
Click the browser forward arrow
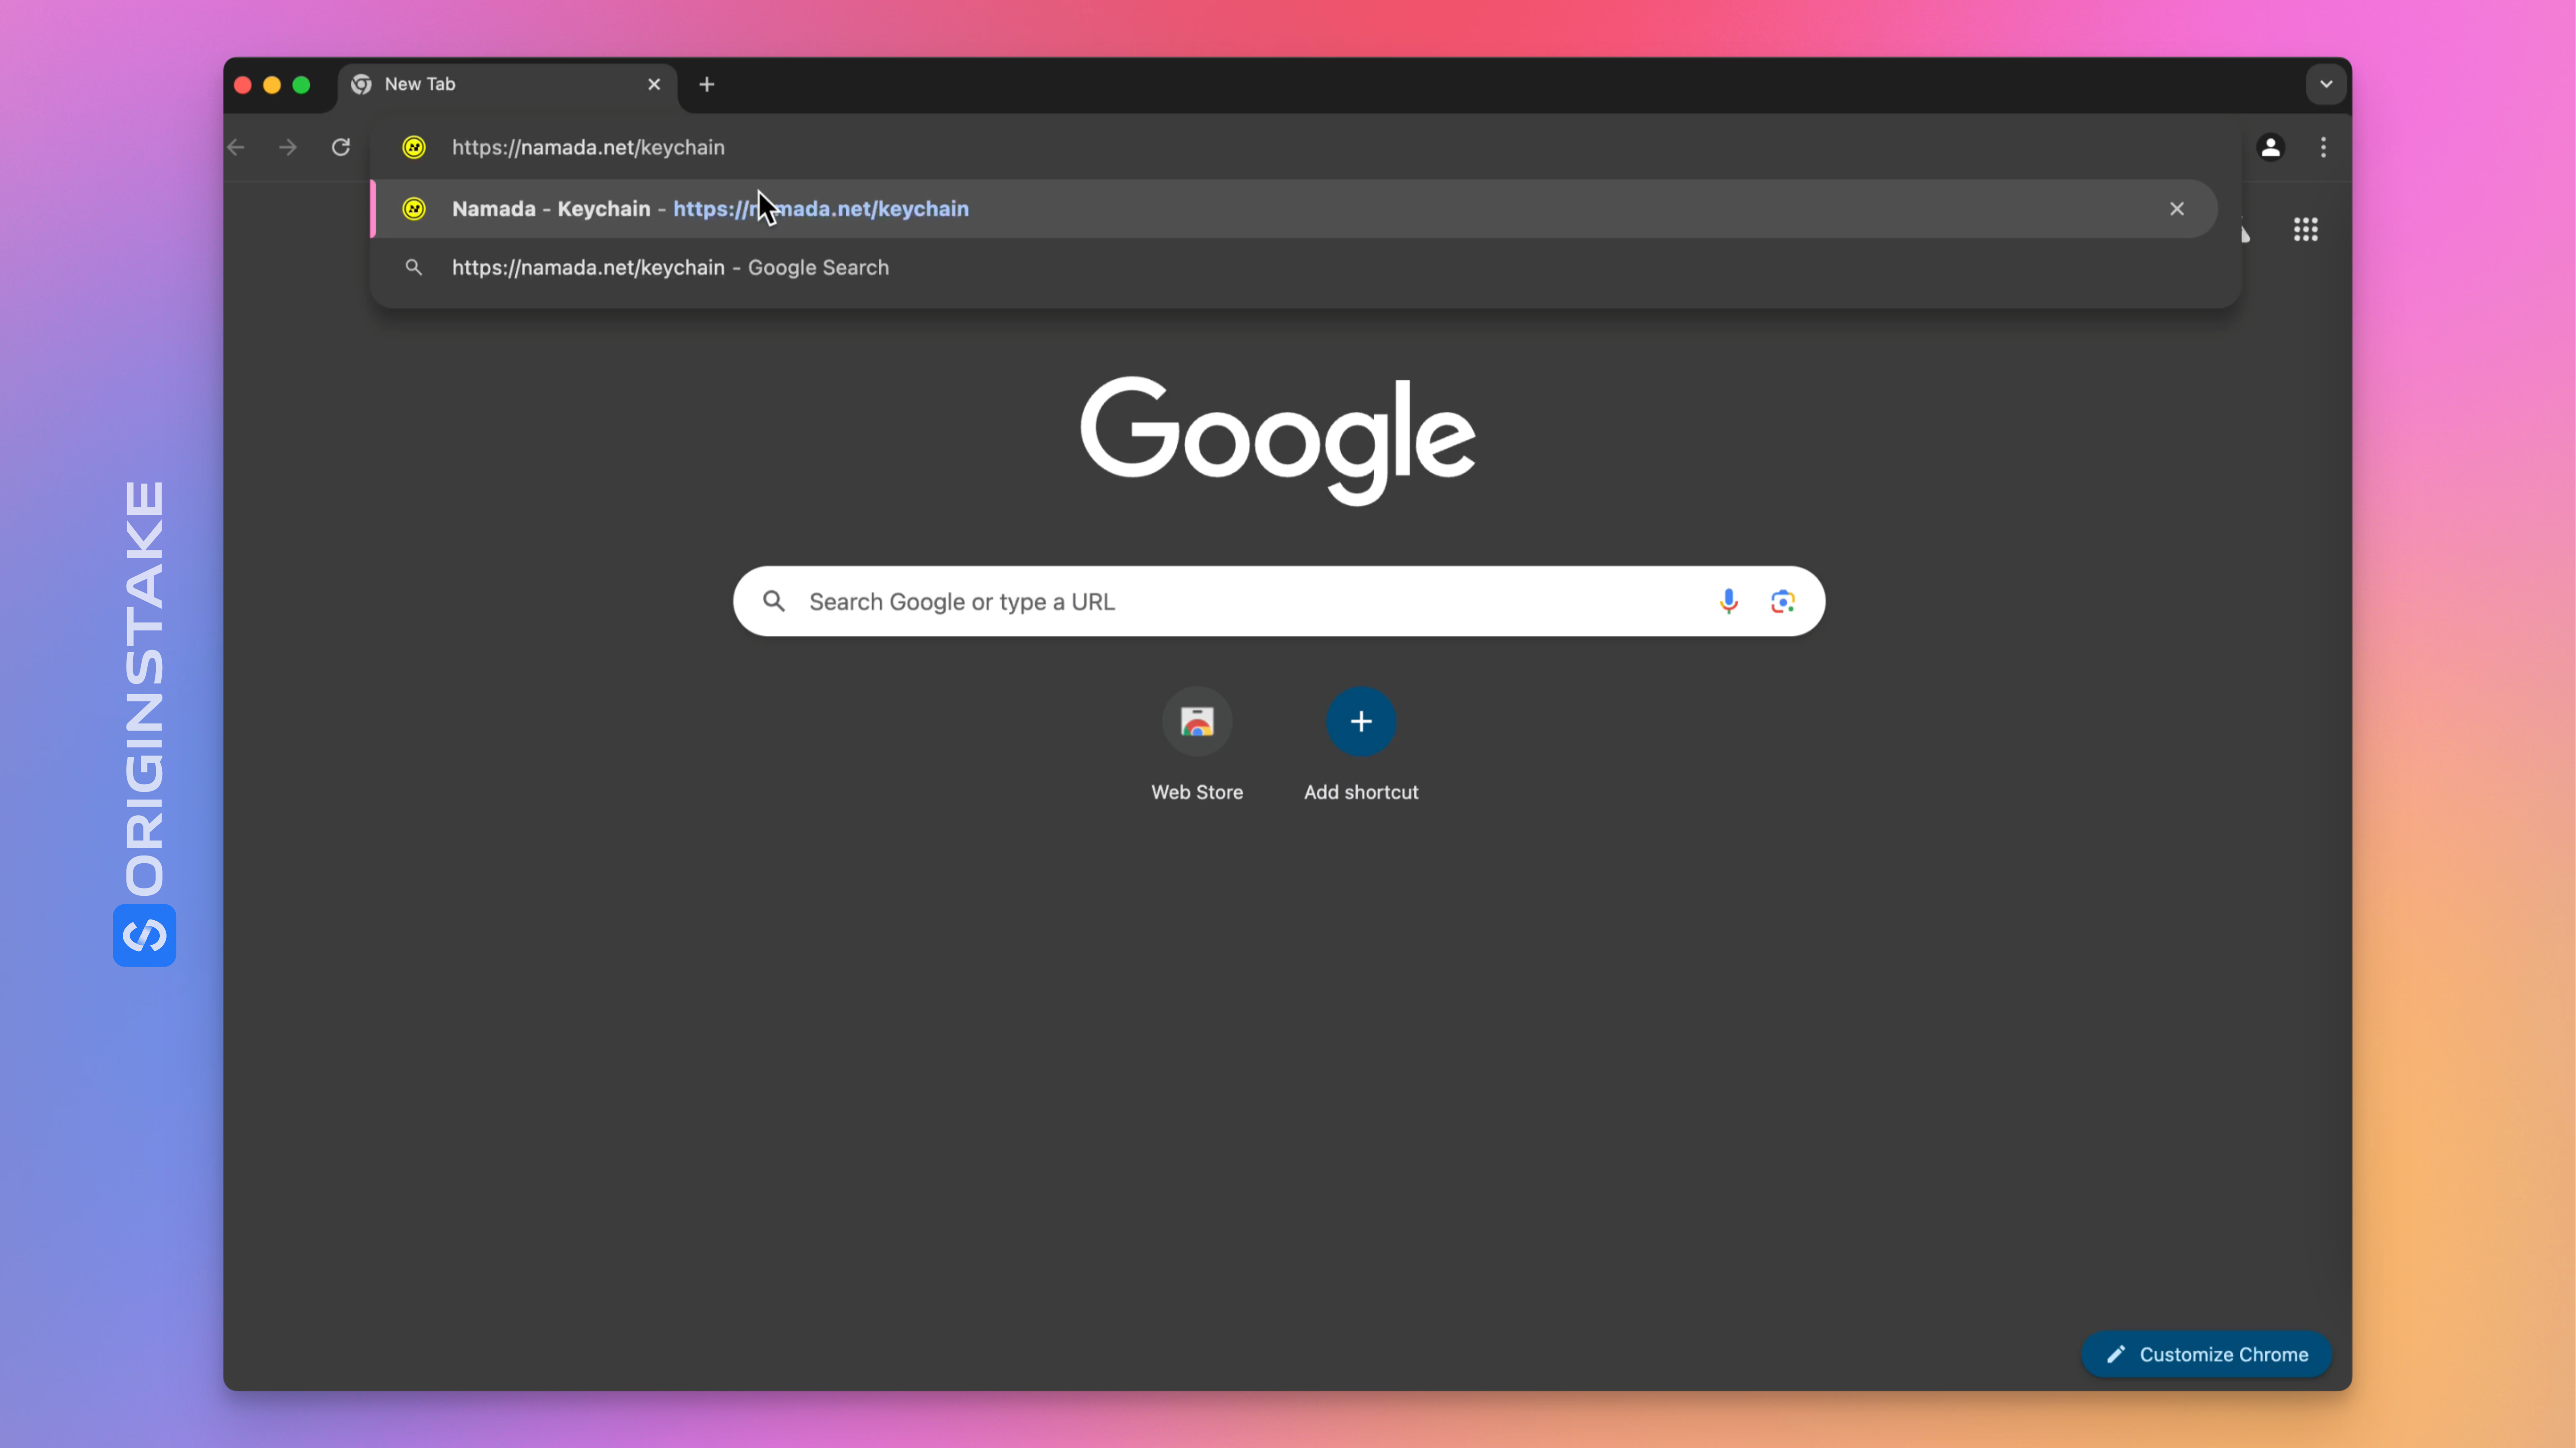[288, 148]
